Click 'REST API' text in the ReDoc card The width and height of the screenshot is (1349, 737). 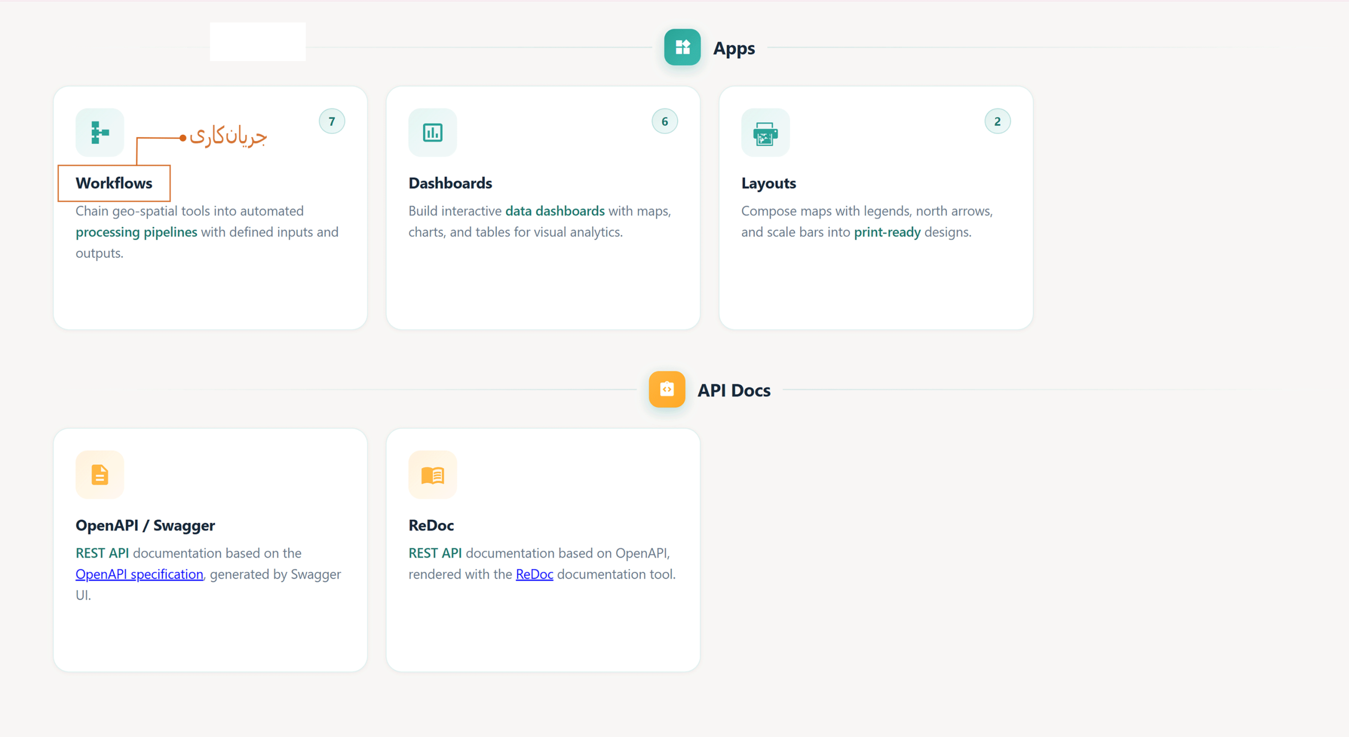tap(435, 553)
